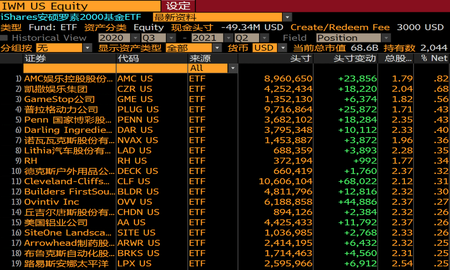This screenshot has width=450, height=270.
Task: Open the Field Position dropdown
Action: coord(386,38)
